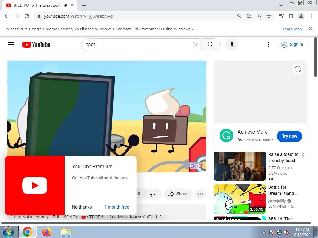The width and height of the screenshot is (318, 238).
Task: Open the YouTube hamburger guide menu
Action: tap(11, 45)
